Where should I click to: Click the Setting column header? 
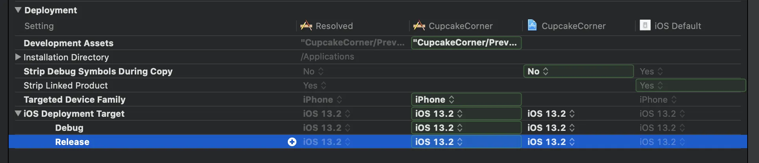39,26
